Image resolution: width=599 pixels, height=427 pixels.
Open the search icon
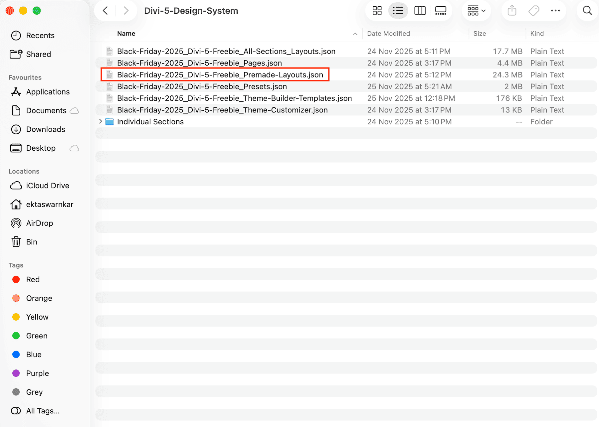(587, 10)
